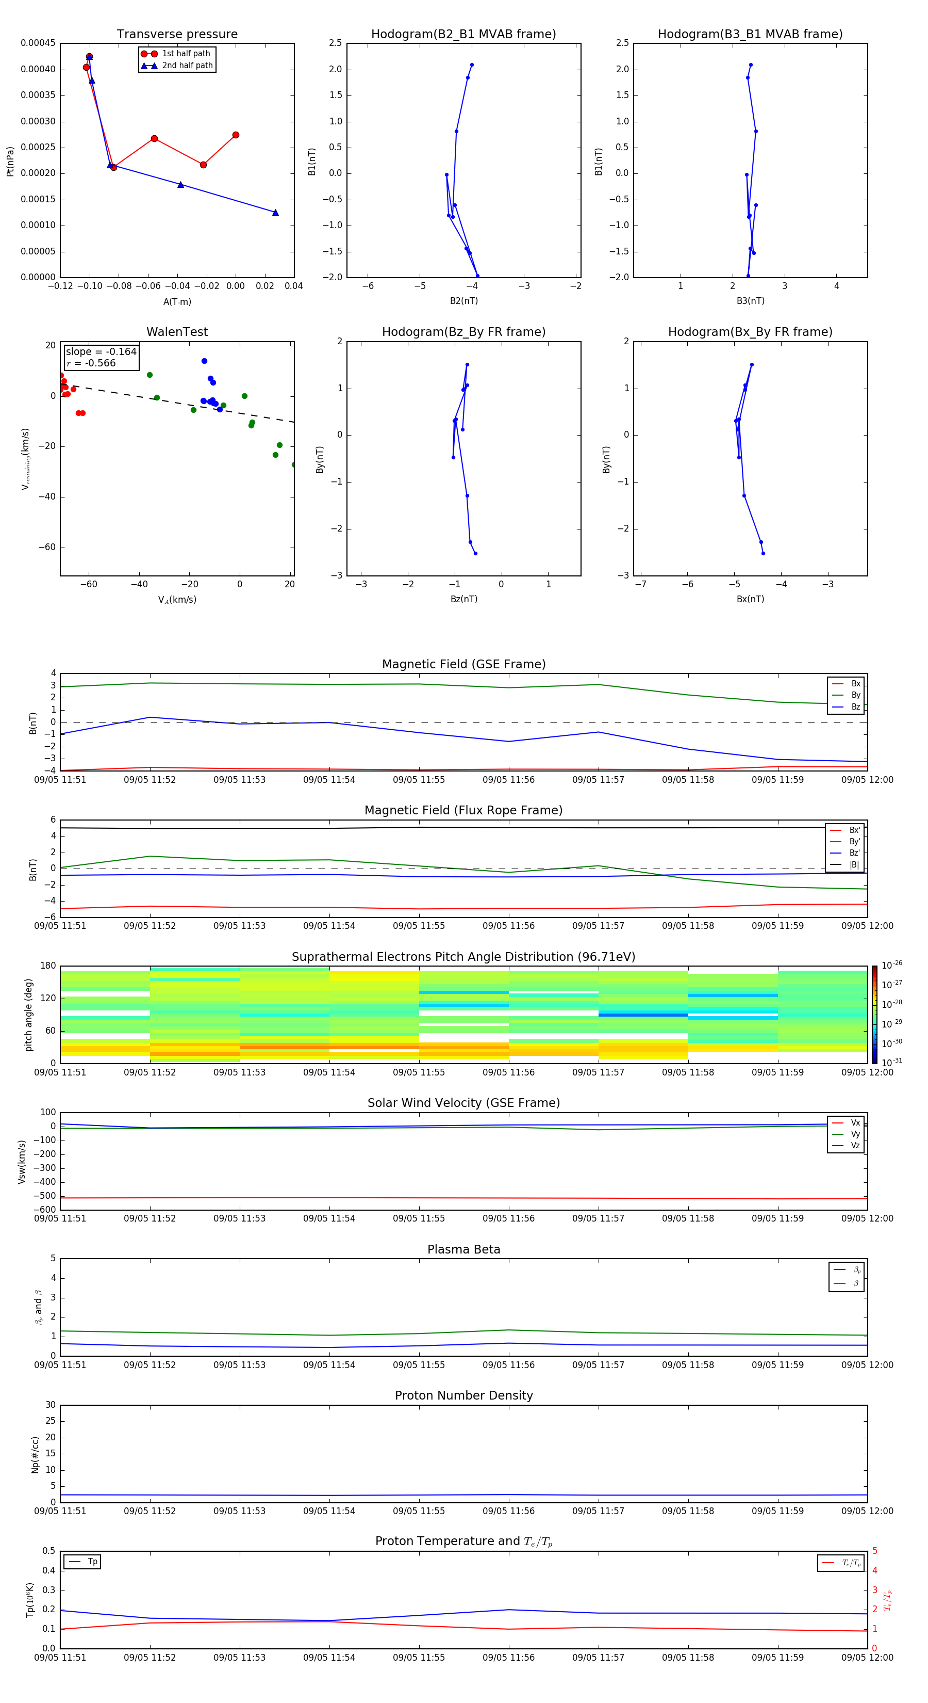The image size is (928, 1703).
Task: Click 'Hodogram(Bx_By FR frame)' title
Action: coord(750,332)
